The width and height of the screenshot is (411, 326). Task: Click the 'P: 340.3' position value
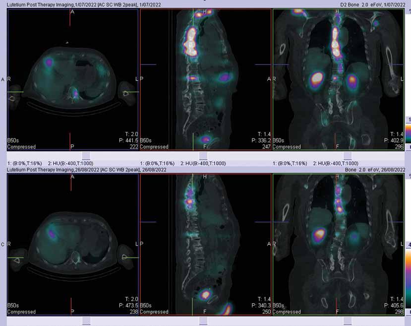click(x=261, y=306)
